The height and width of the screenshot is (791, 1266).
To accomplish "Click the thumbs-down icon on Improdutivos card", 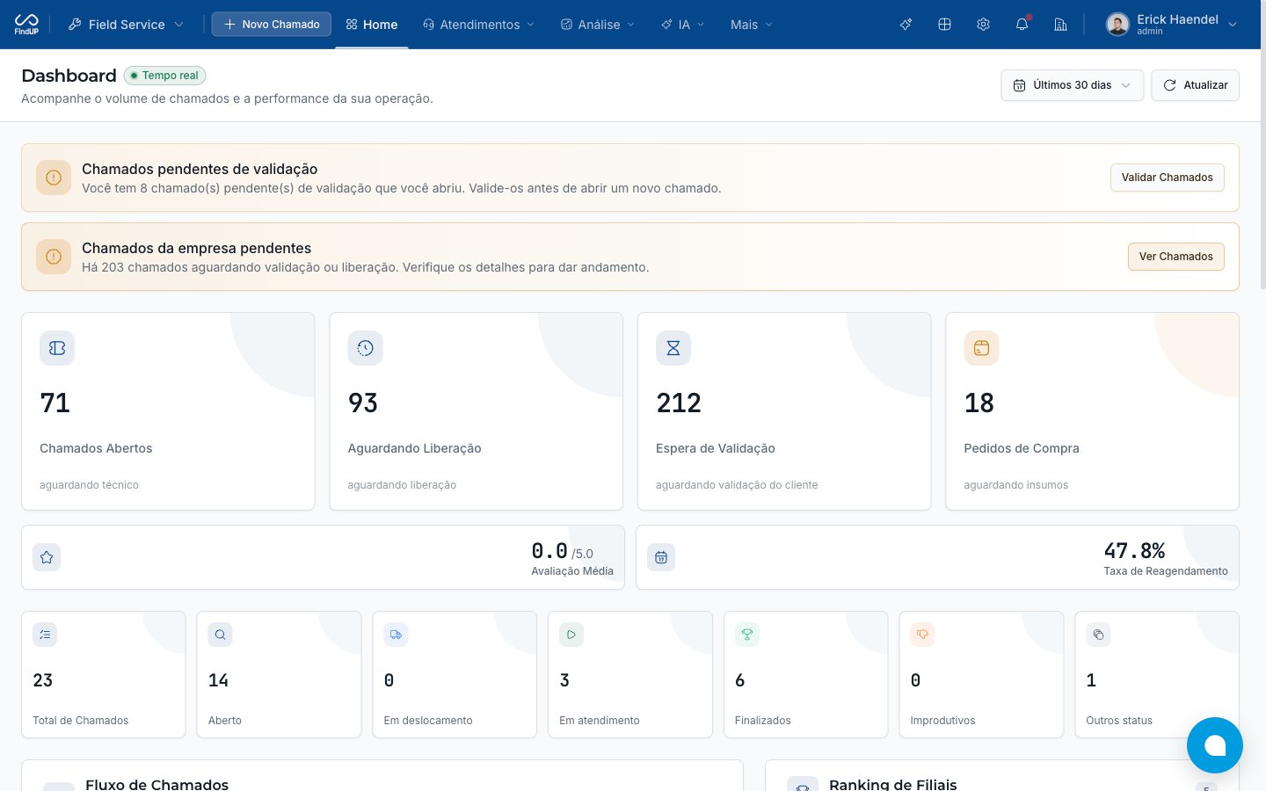I will click(x=922, y=635).
